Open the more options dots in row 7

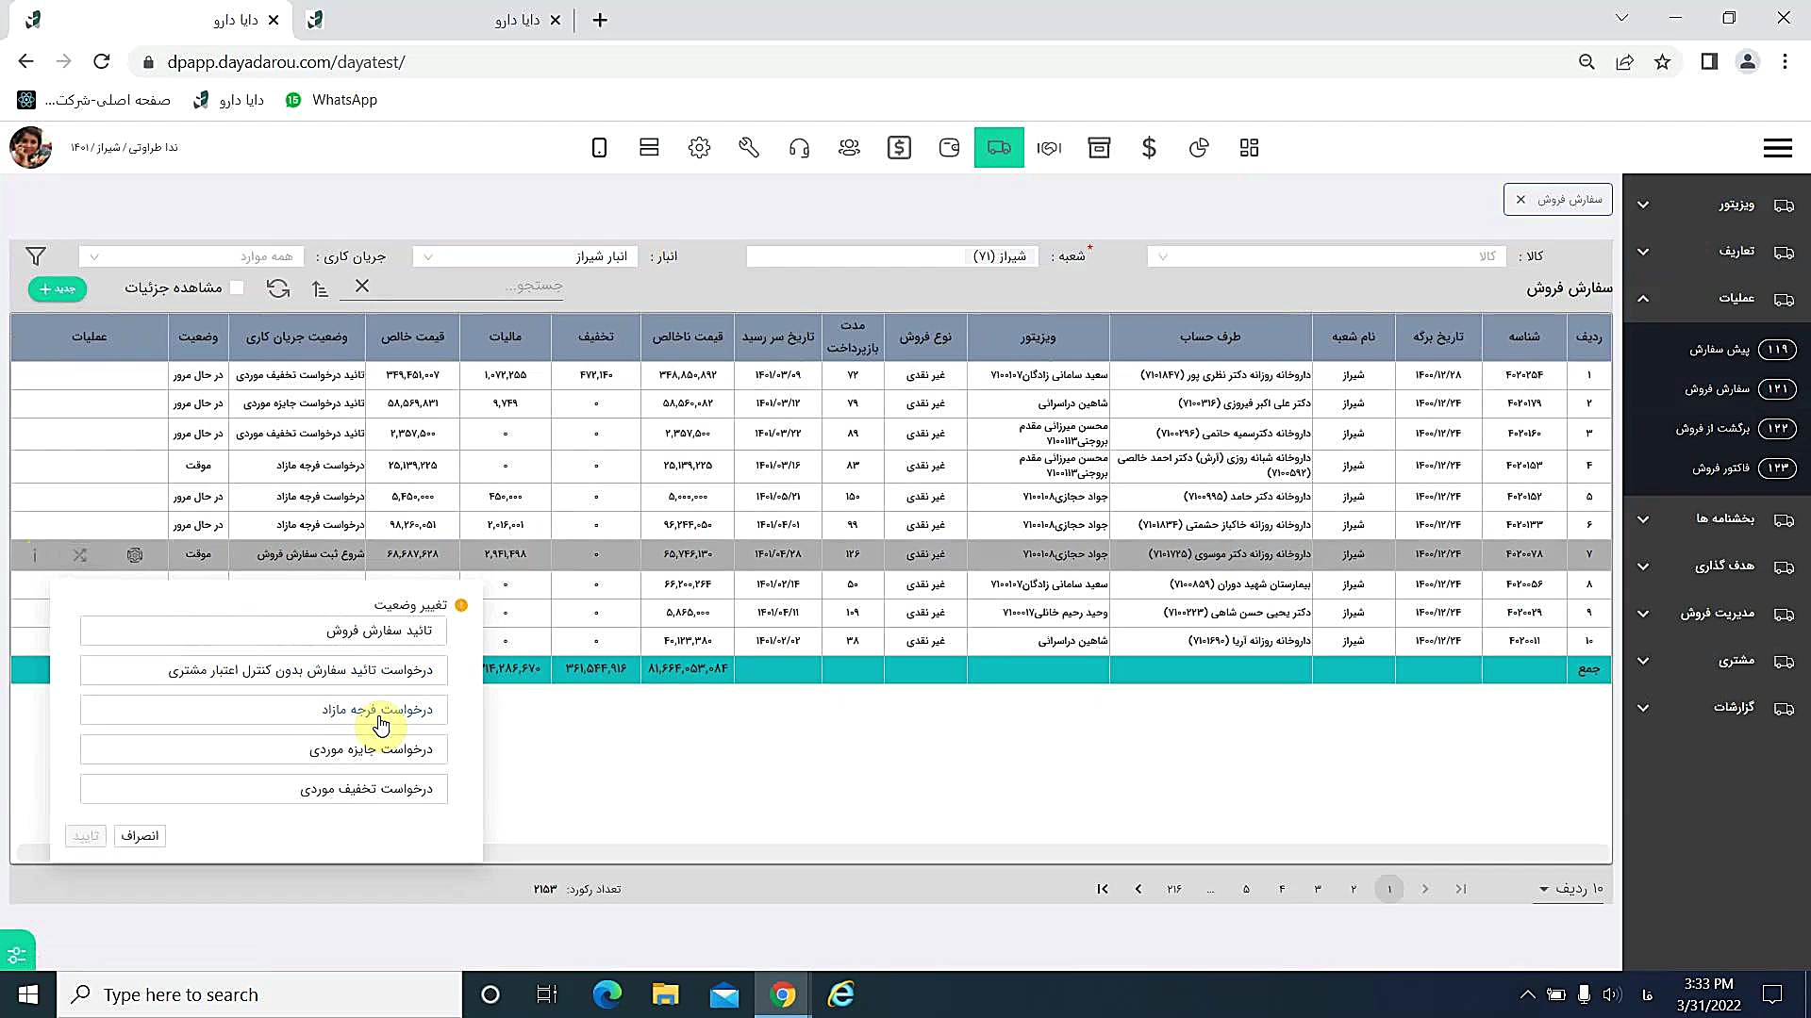(x=35, y=555)
